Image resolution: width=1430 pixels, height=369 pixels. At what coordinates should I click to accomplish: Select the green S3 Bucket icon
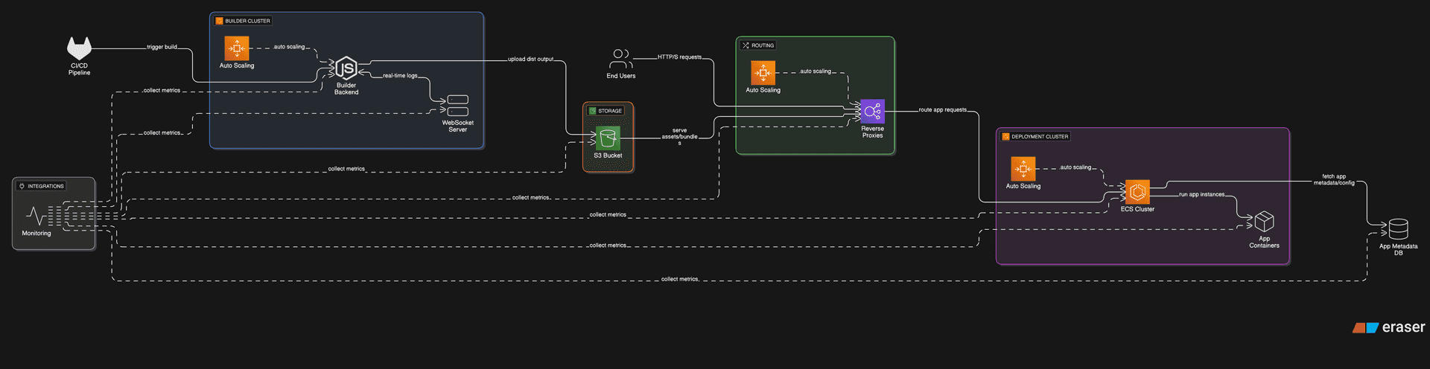click(x=608, y=138)
